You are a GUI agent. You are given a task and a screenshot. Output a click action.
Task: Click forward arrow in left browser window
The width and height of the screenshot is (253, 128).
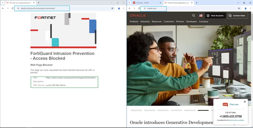pos(8,9)
